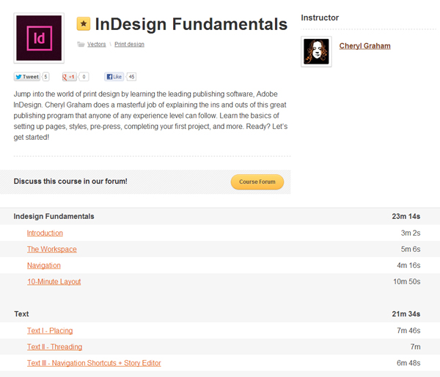Click the yellow star favorite icon
Image resolution: width=440 pixels, height=377 pixels.
(x=84, y=24)
